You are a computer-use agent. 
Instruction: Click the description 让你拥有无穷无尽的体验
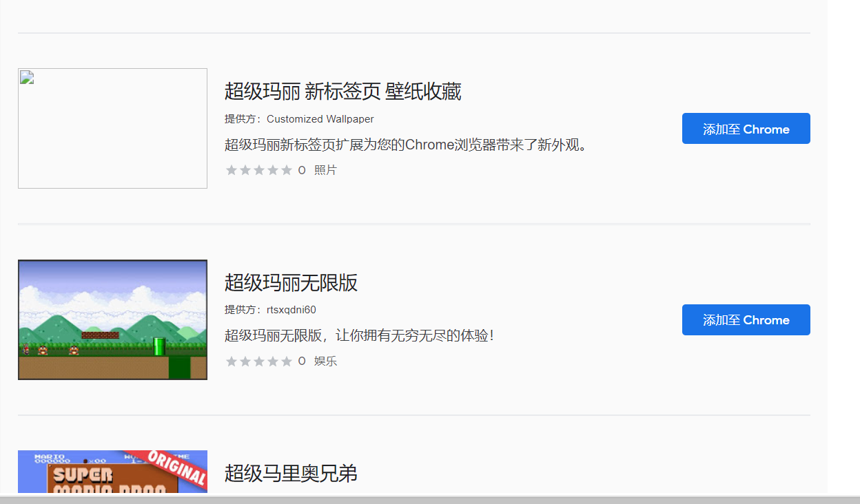click(x=360, y=335)
